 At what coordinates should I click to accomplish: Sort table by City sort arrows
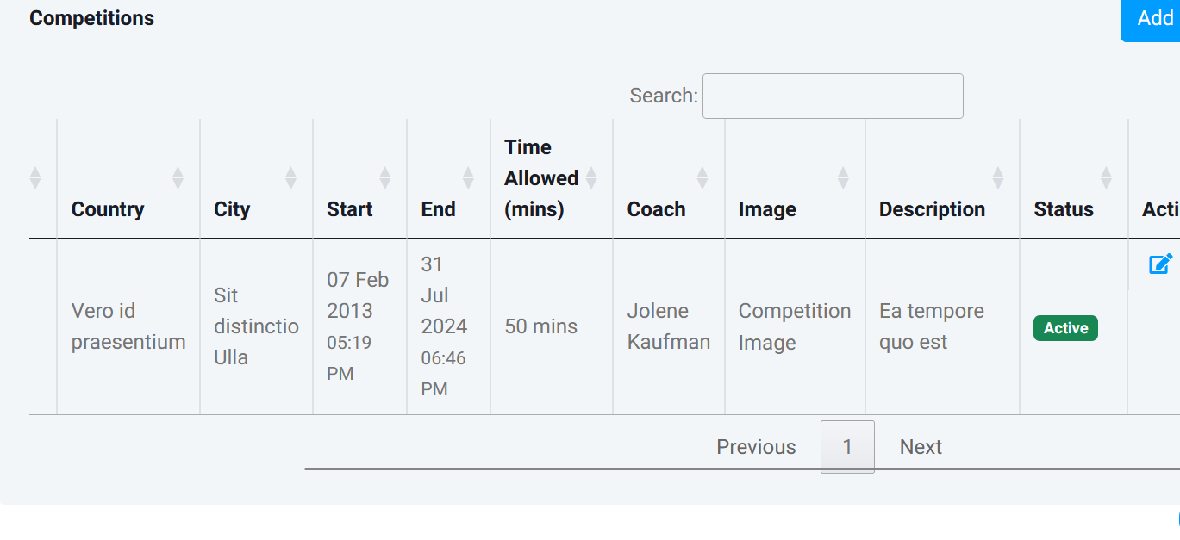290,178
